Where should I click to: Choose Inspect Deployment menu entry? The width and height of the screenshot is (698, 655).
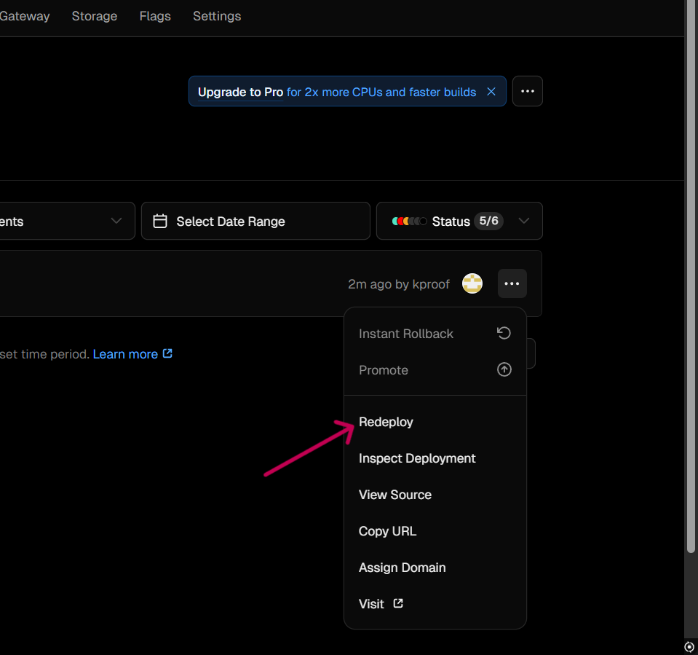click(x=417, y=458)
